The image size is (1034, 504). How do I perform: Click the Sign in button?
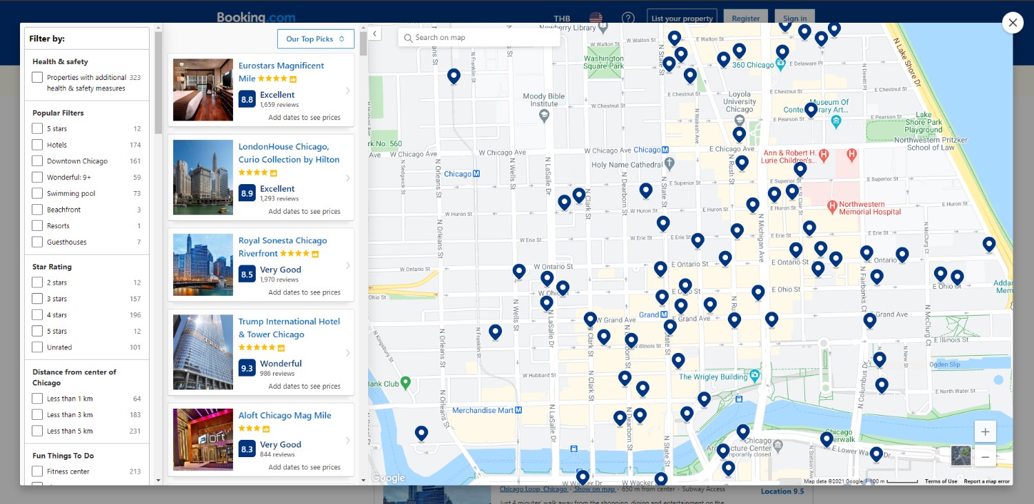[795, 19]
